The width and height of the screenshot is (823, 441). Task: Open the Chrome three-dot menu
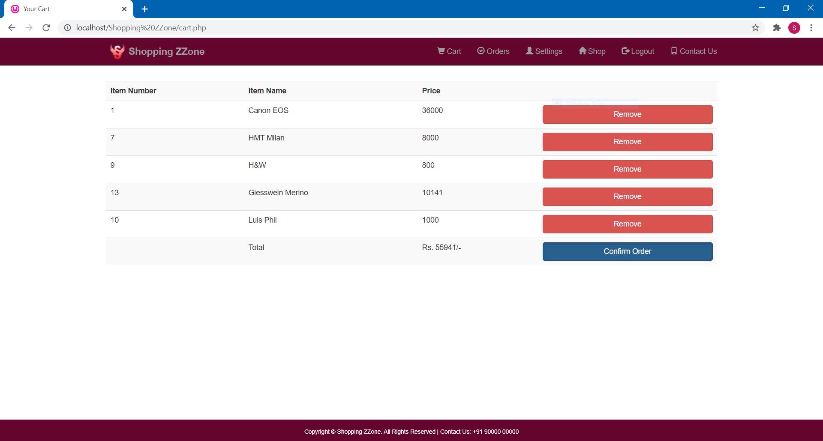tap(811, 27)
